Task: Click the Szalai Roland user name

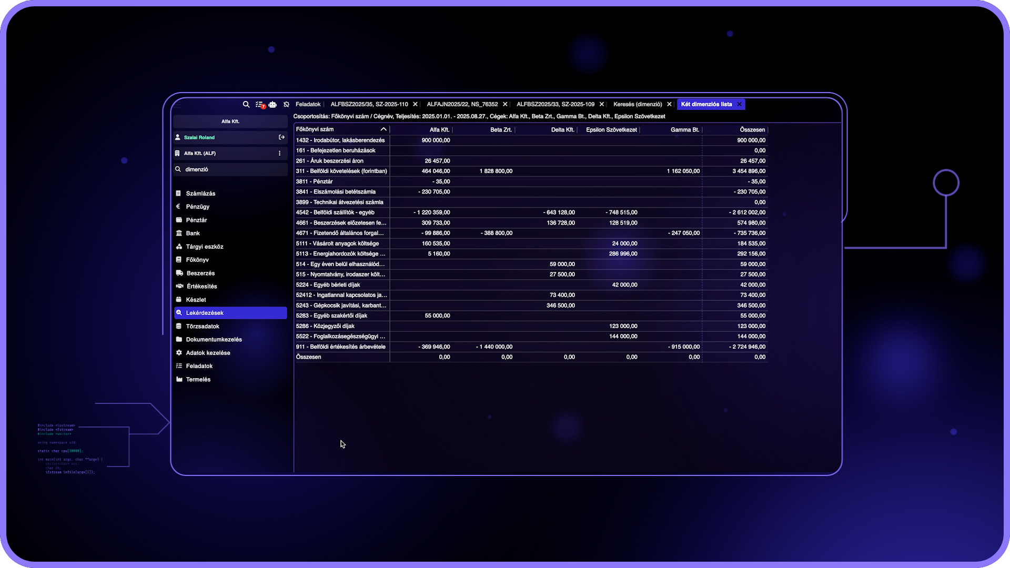Action: pyautogui.click(x=199, y=137)
